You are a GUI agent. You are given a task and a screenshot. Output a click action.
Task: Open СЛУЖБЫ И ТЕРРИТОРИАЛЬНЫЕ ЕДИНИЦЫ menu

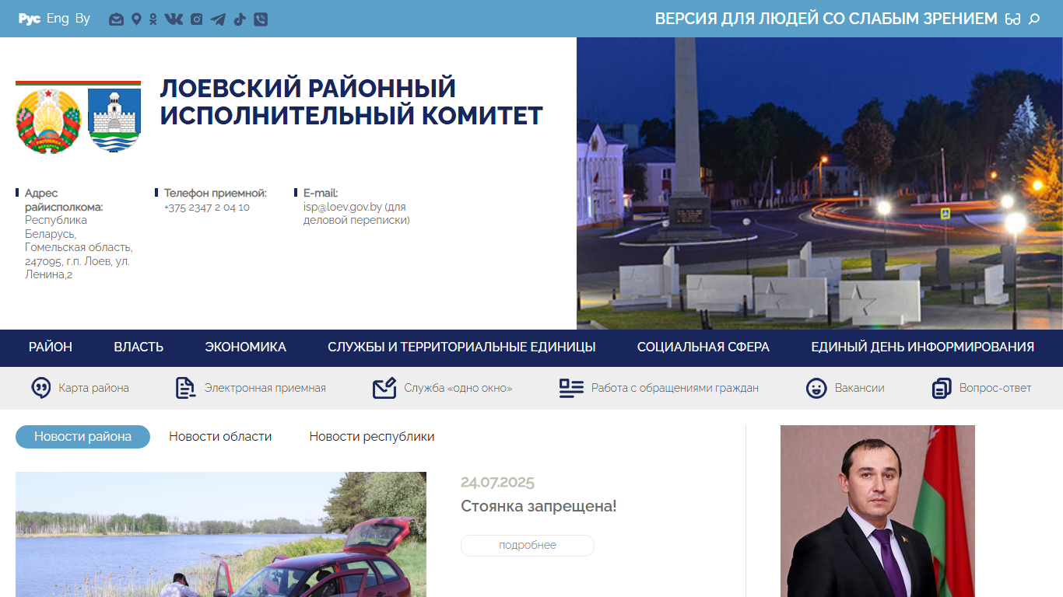(461, 347)
